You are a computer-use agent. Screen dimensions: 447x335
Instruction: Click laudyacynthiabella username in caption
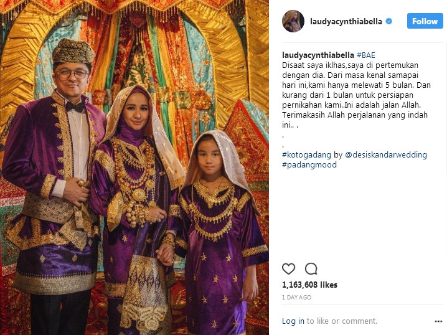click(318, 55)
